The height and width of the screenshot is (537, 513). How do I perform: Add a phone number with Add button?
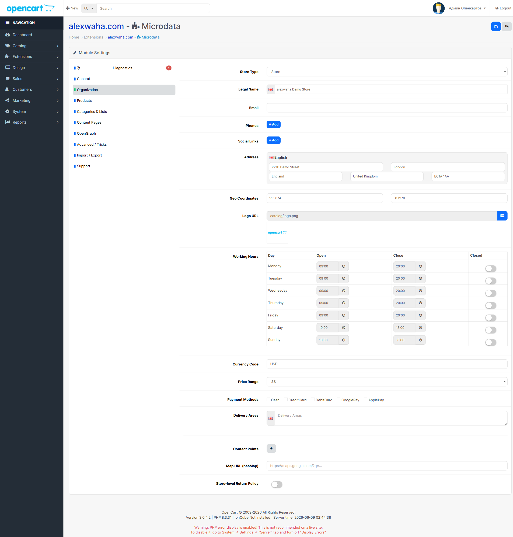[273, 124]
